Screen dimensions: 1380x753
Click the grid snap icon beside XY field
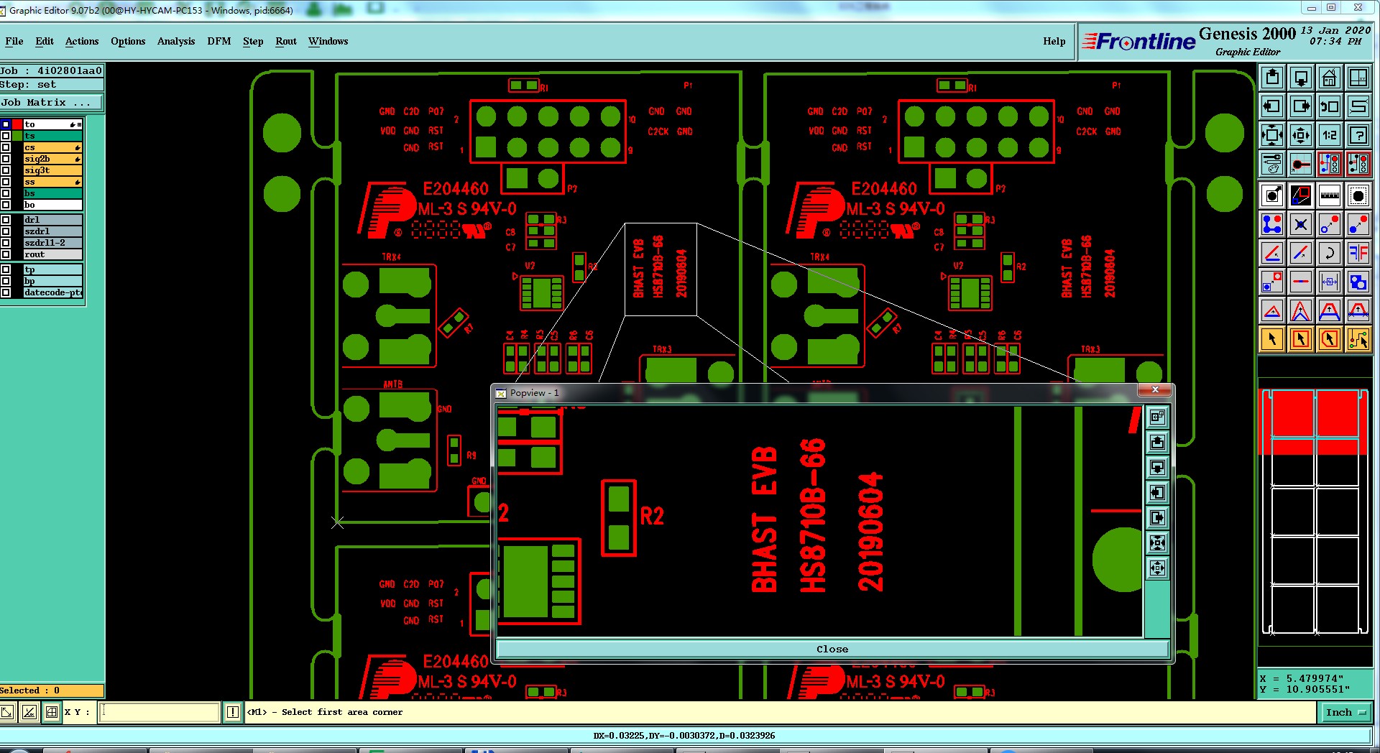click(x=52, y=712)
